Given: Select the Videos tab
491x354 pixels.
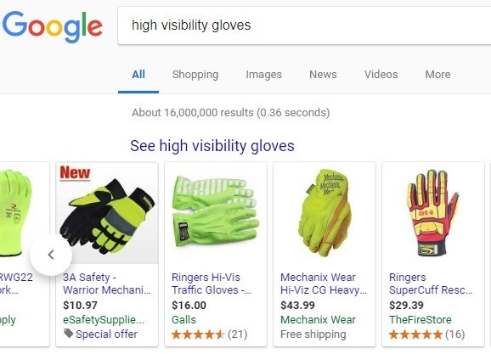Looking at the screenshot, I should [381, 75].
